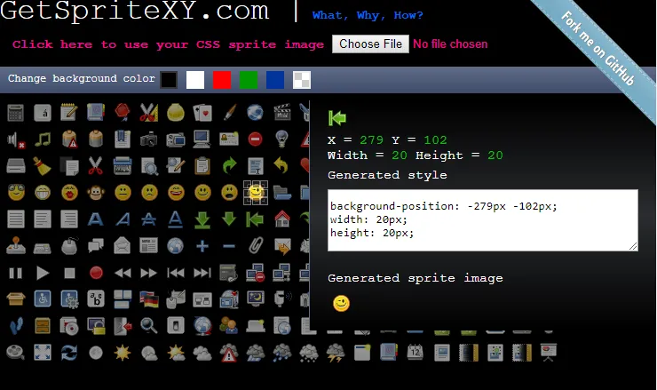Click the red record circle sprite
This screenshot has width=657, height=390.
tap(96, 273)
